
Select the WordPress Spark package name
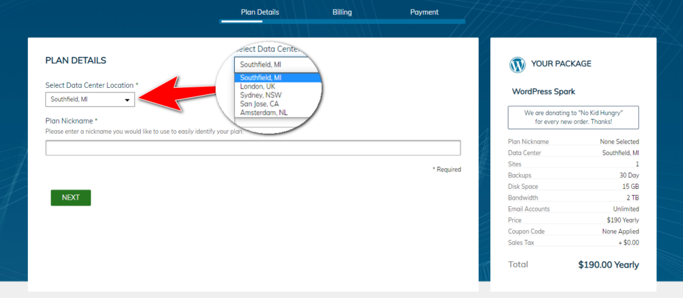543,92
